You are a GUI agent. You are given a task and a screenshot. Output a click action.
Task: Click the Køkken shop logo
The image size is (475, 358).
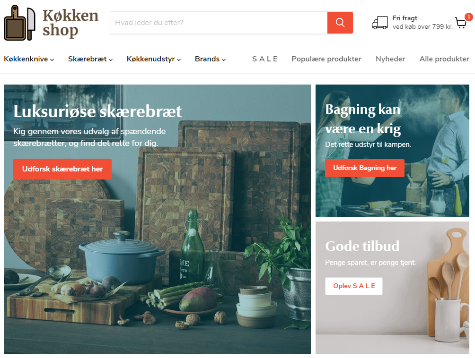(51, 23)
